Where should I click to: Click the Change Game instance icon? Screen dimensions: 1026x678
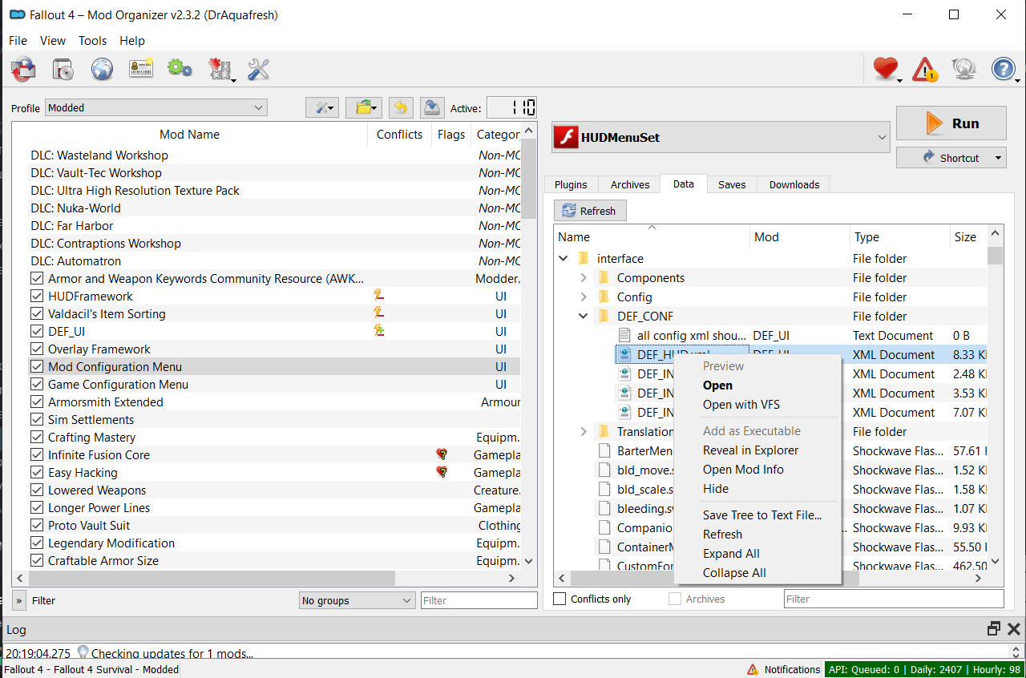coord(23,70)
